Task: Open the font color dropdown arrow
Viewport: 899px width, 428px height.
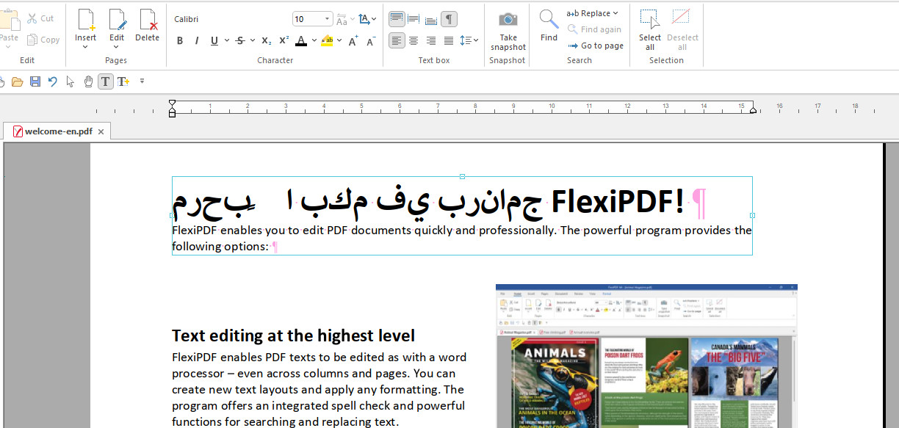Action: [x=314, y=41]
